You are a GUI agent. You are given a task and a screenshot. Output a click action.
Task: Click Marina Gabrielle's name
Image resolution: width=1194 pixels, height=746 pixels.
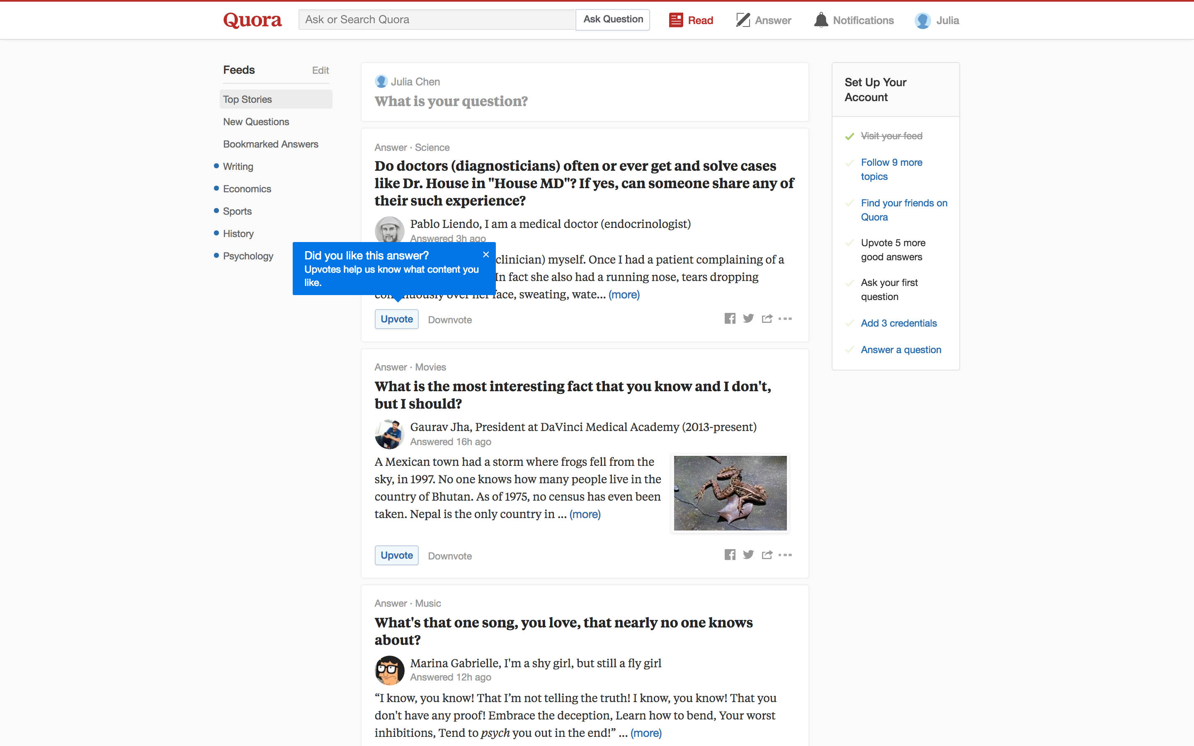pyautogui.click(x=455, y=663)
